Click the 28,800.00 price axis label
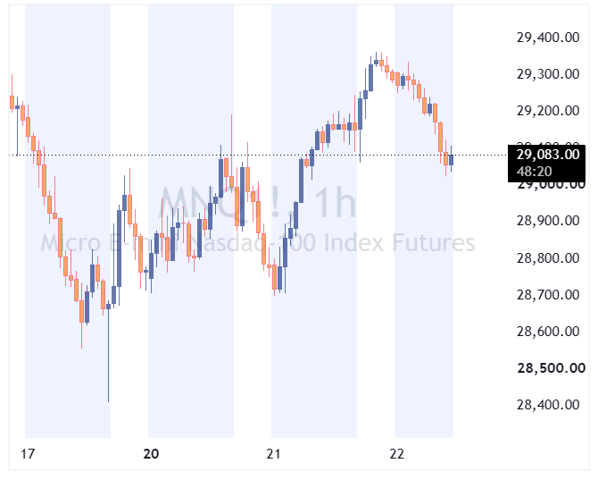598x480 pixels. (548, 258)
